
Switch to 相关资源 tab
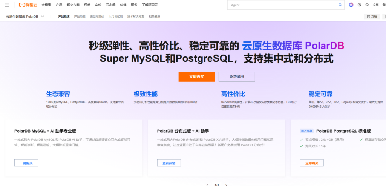click(x=154, y=17)
